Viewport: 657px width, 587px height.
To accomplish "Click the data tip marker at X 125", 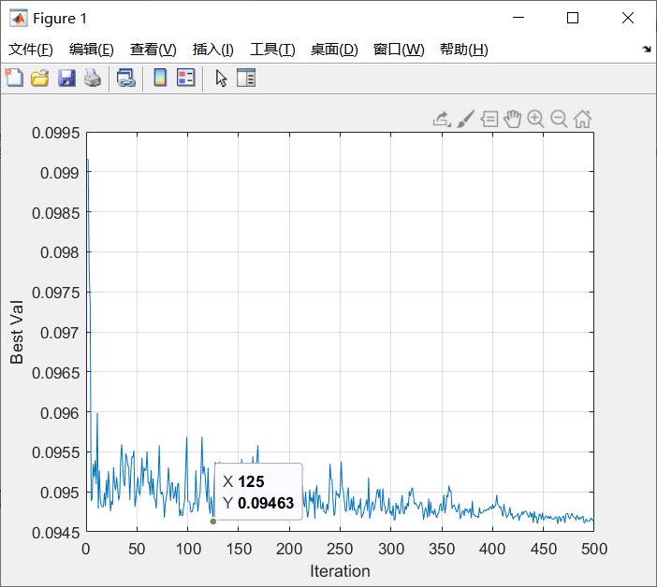I will click(x=212, y=522).
